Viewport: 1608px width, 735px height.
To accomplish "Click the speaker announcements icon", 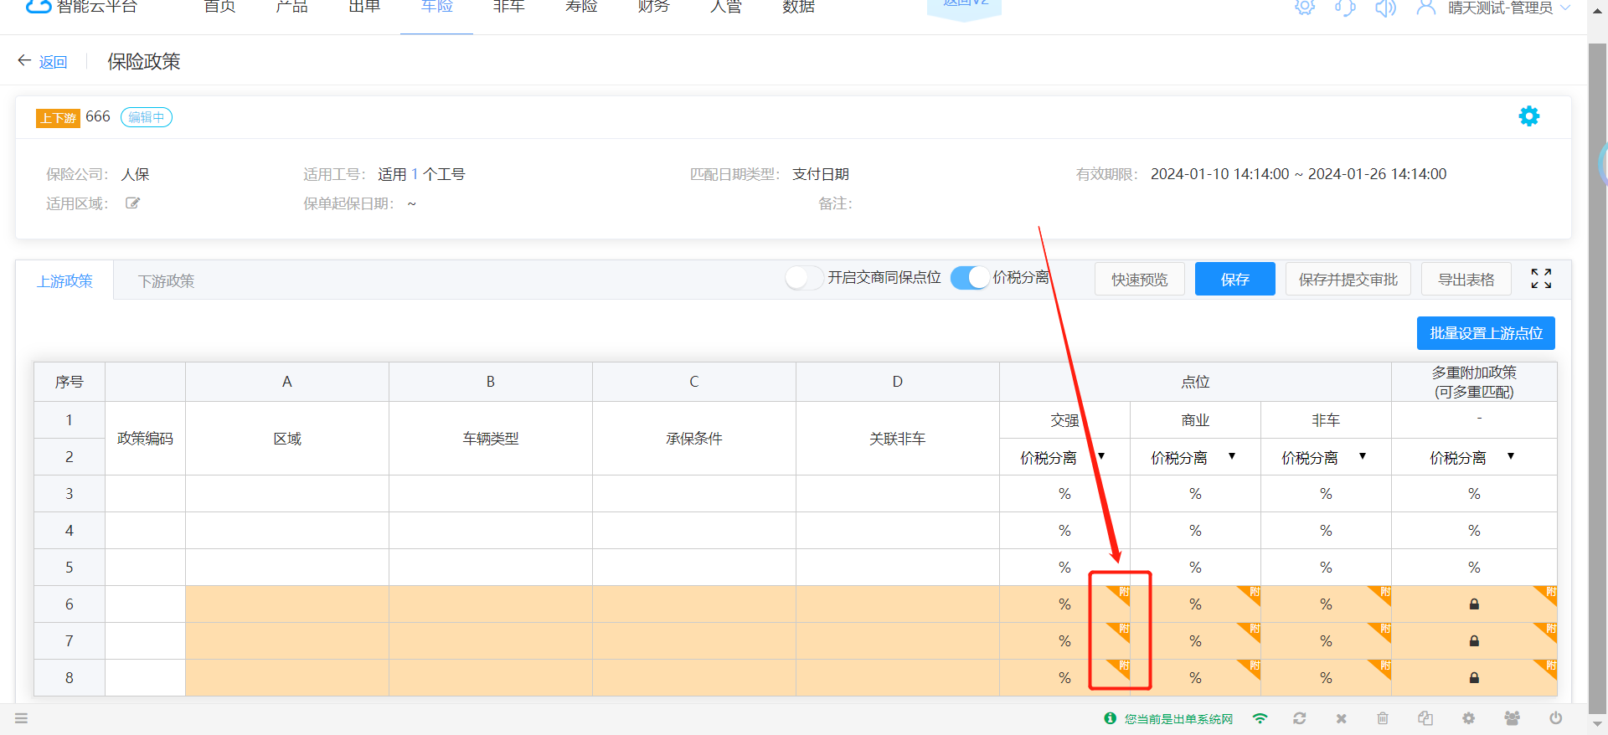I will coord(1386,8).
